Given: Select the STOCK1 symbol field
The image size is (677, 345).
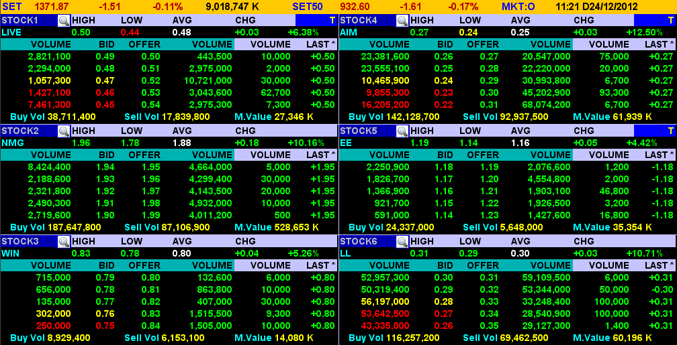Looking at the screenshot, I should (x=29, y=20).
